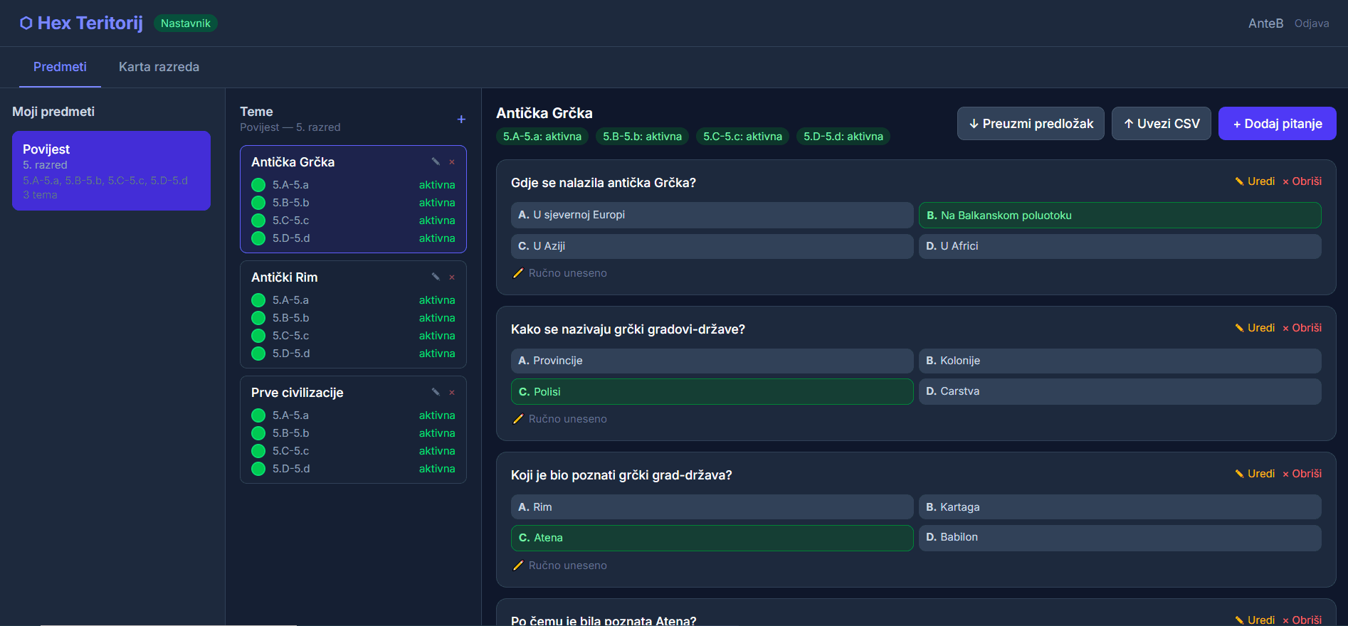Log out via Odjava link

1312,23
